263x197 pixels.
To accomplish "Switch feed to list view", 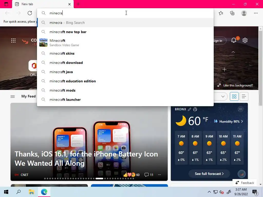I will point(244,96).
